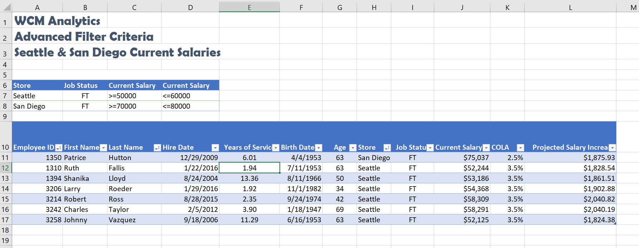Select the years of service 1.94 cell
This screenshot has height=248, width=639.
[249, 168]
